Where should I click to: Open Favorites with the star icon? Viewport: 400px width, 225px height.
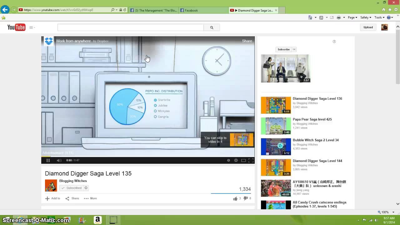click(390, 10)
